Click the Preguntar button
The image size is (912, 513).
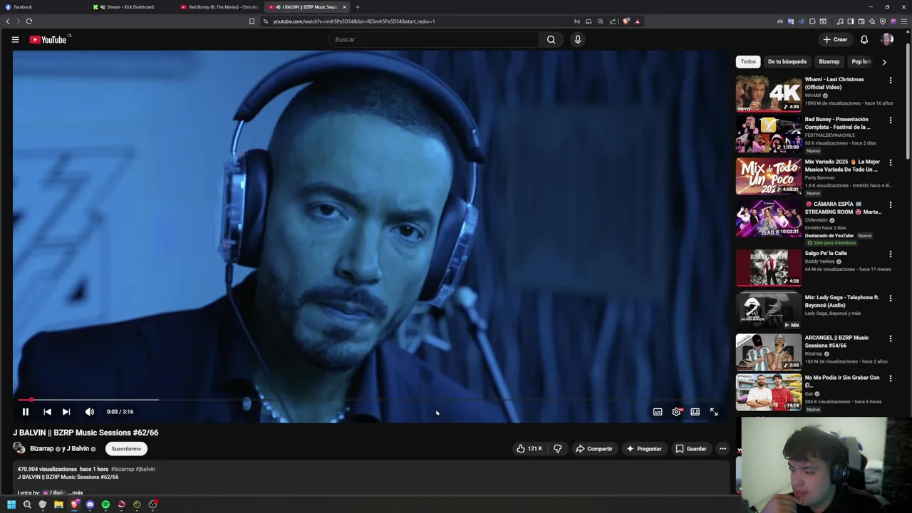pos(644,449)
